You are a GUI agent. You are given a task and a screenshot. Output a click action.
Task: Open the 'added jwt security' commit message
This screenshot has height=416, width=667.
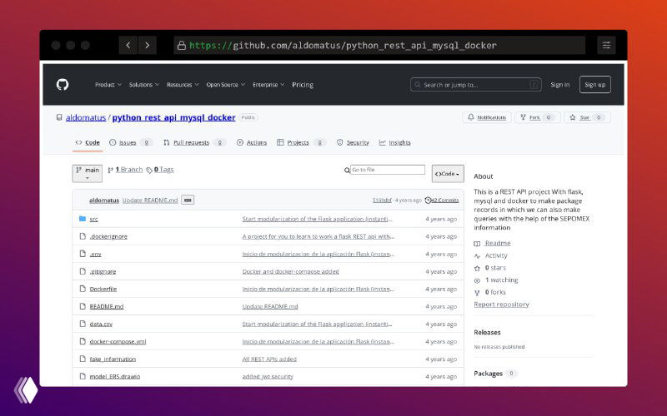[x=268, y=376]
